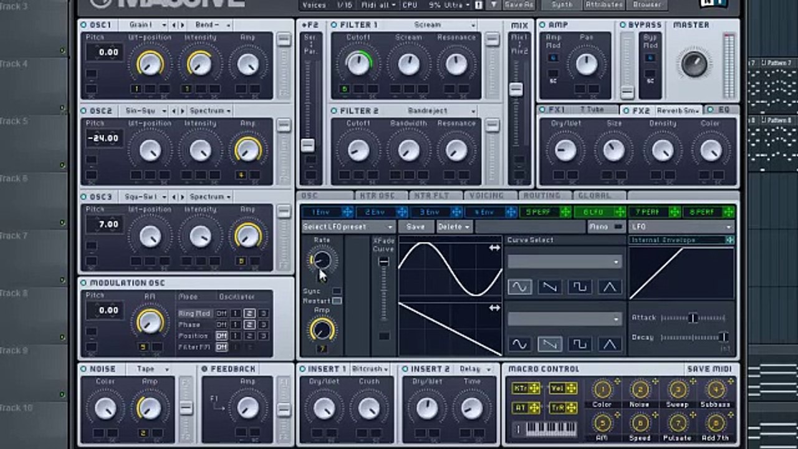Grab the 3 Env modulation crosshair handle
This screenshot has width=798, height=449.
click(456, 212)
